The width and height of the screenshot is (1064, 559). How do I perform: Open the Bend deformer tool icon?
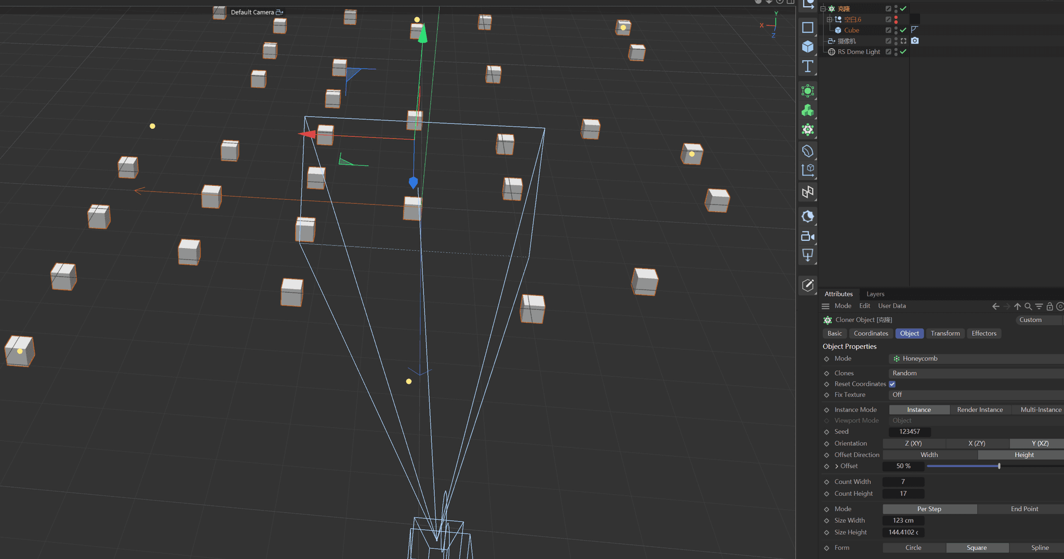[x=807, y=151]
